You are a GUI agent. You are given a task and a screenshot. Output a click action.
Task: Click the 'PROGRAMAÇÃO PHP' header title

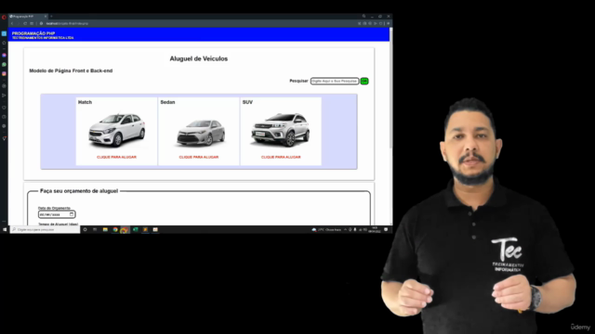pos(33,33)
